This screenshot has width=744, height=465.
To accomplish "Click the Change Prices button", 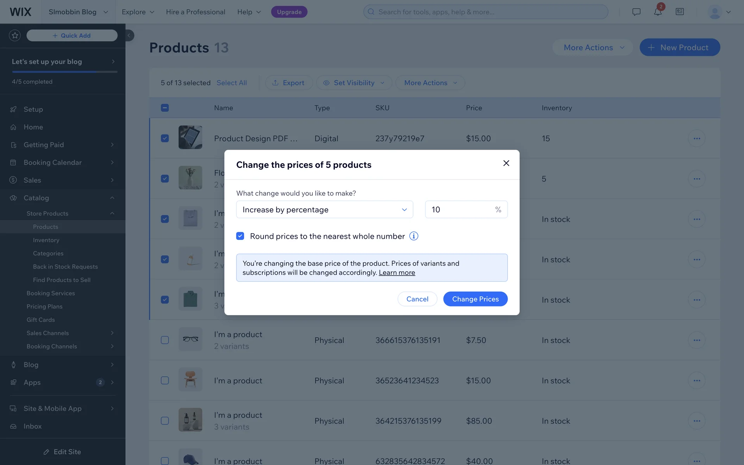I will tap(475, 299).
